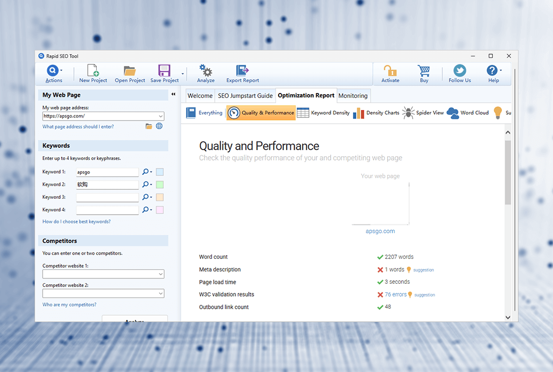Open the 76 errors link

(x=396, y=294)
